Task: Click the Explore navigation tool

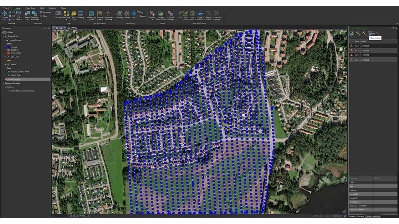Action: tap(4, 14)
